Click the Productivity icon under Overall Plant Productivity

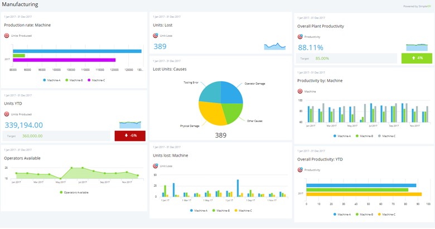(x=300, y=37)
